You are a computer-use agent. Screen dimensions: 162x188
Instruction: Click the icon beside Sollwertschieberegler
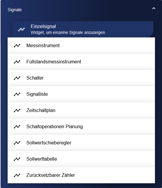pos(17,143)
